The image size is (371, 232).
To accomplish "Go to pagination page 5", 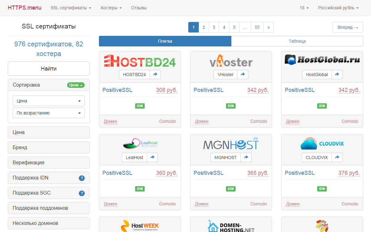I will (x=234, y=27).
